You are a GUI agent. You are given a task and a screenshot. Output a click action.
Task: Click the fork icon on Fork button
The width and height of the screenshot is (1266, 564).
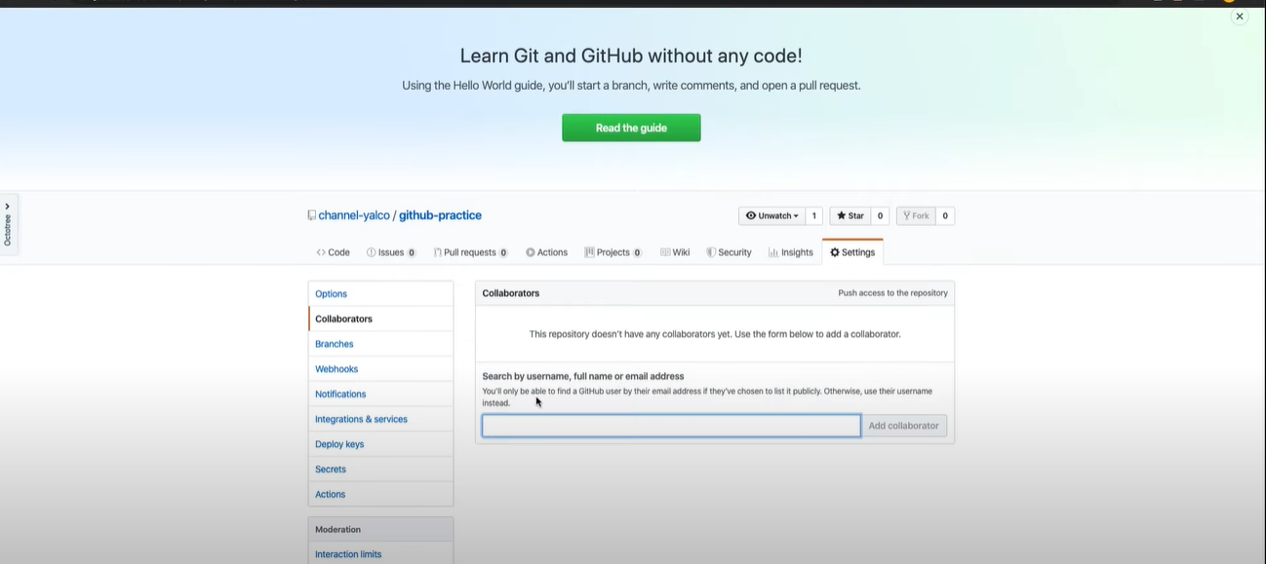[907, 215]
